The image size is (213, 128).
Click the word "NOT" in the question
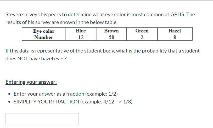[x=23, y=59]
